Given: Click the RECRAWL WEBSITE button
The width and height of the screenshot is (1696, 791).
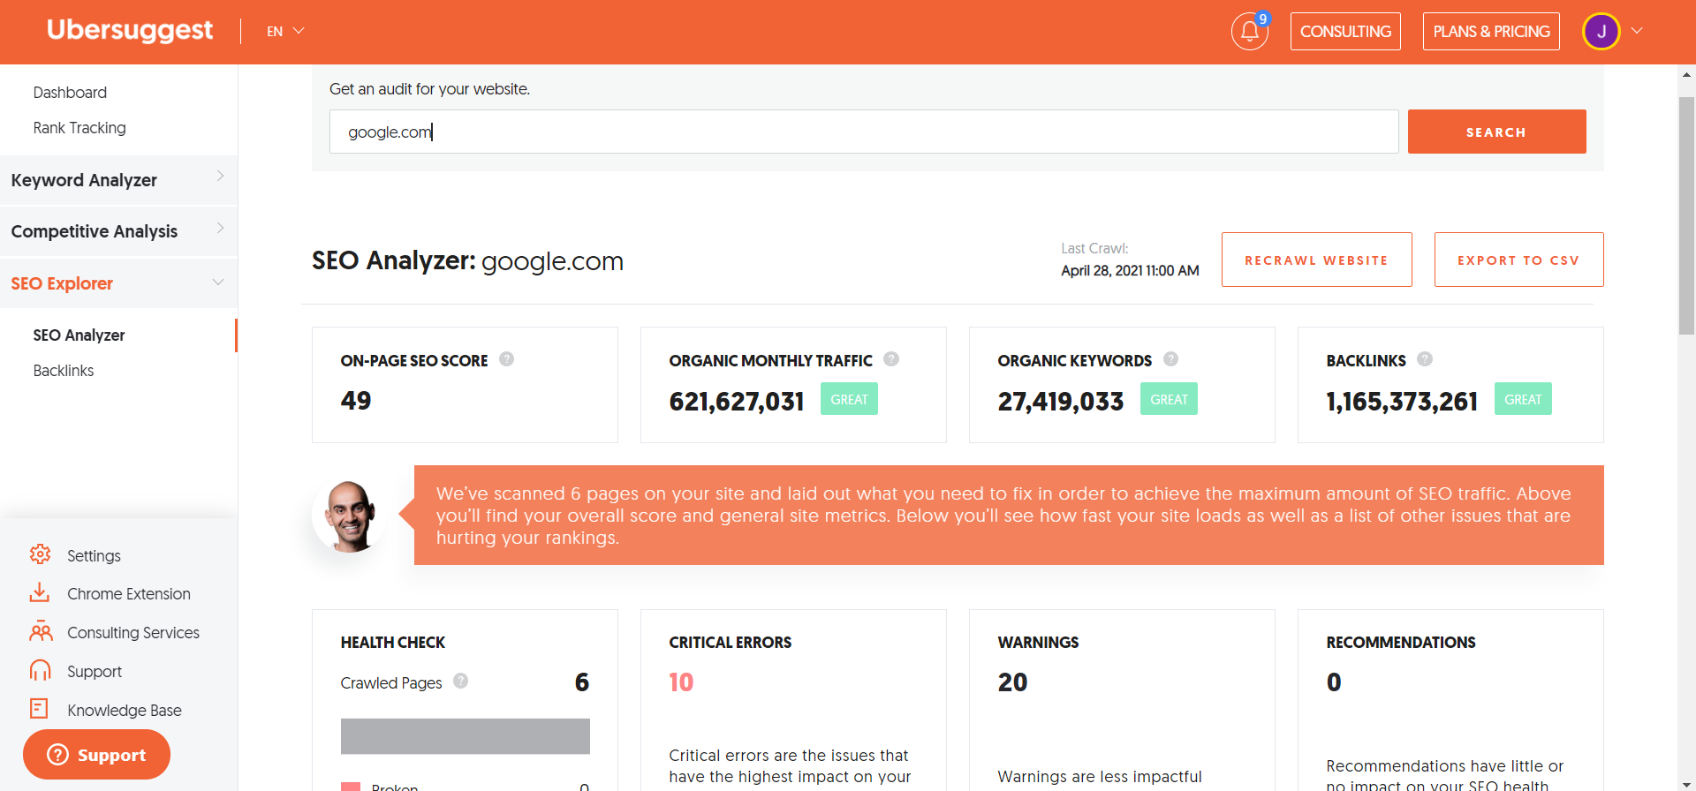Looking at the screenshot, I should pos(1316,260).
